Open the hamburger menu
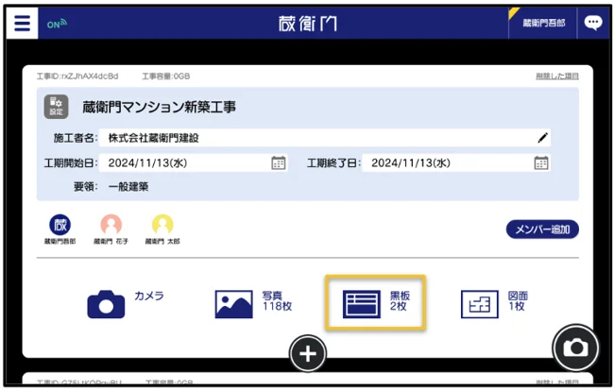The width and height of the screenshot is (614, 390). [22, 23]
